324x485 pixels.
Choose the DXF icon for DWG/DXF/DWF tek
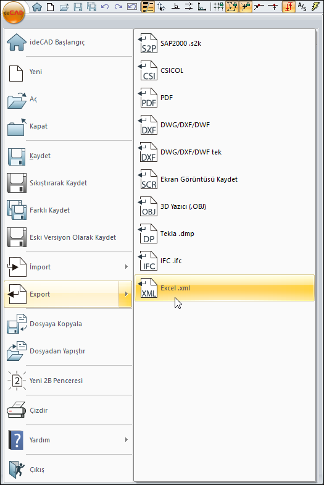147,152
